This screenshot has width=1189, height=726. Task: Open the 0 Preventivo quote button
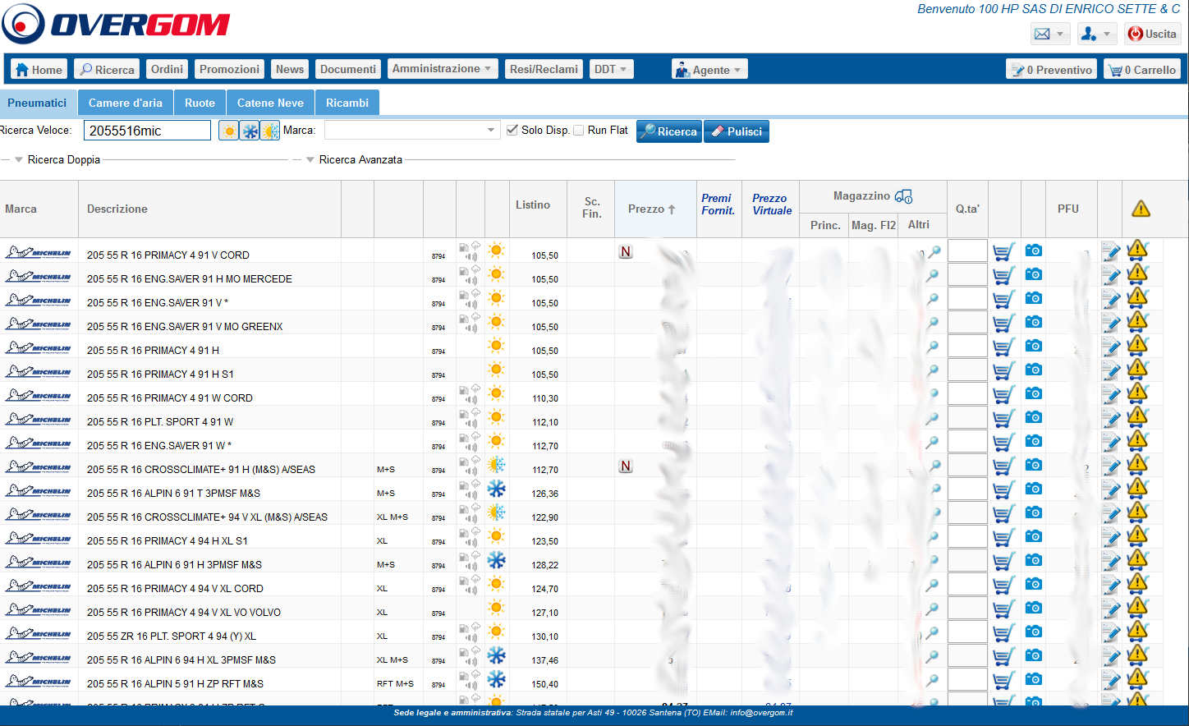tap(1052, 70)
